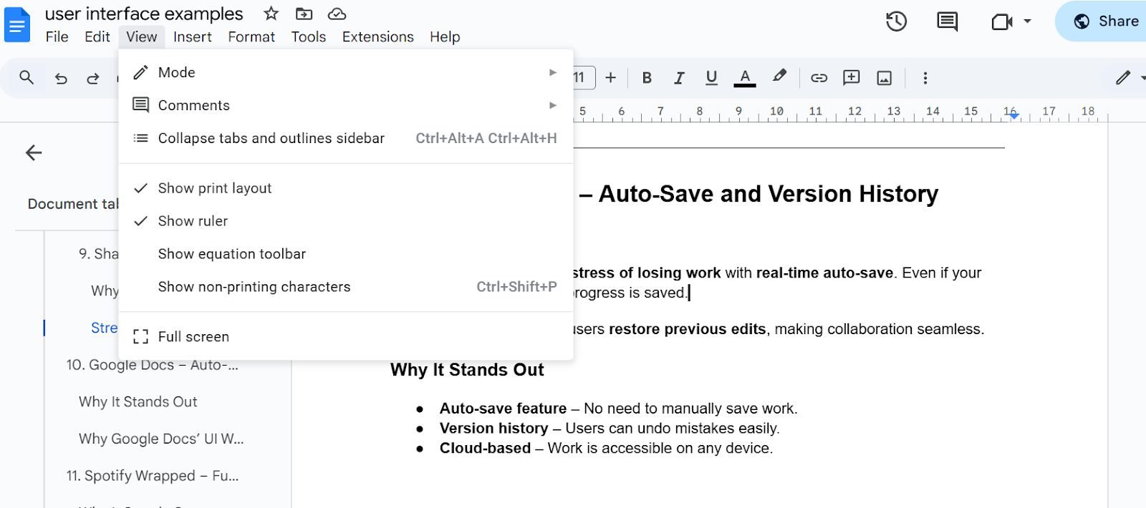Image resolution: width=1146 pixels, height=508 pixels.
Task: Click the blue right indent ruler marker
Action: tap(1013, 115)
